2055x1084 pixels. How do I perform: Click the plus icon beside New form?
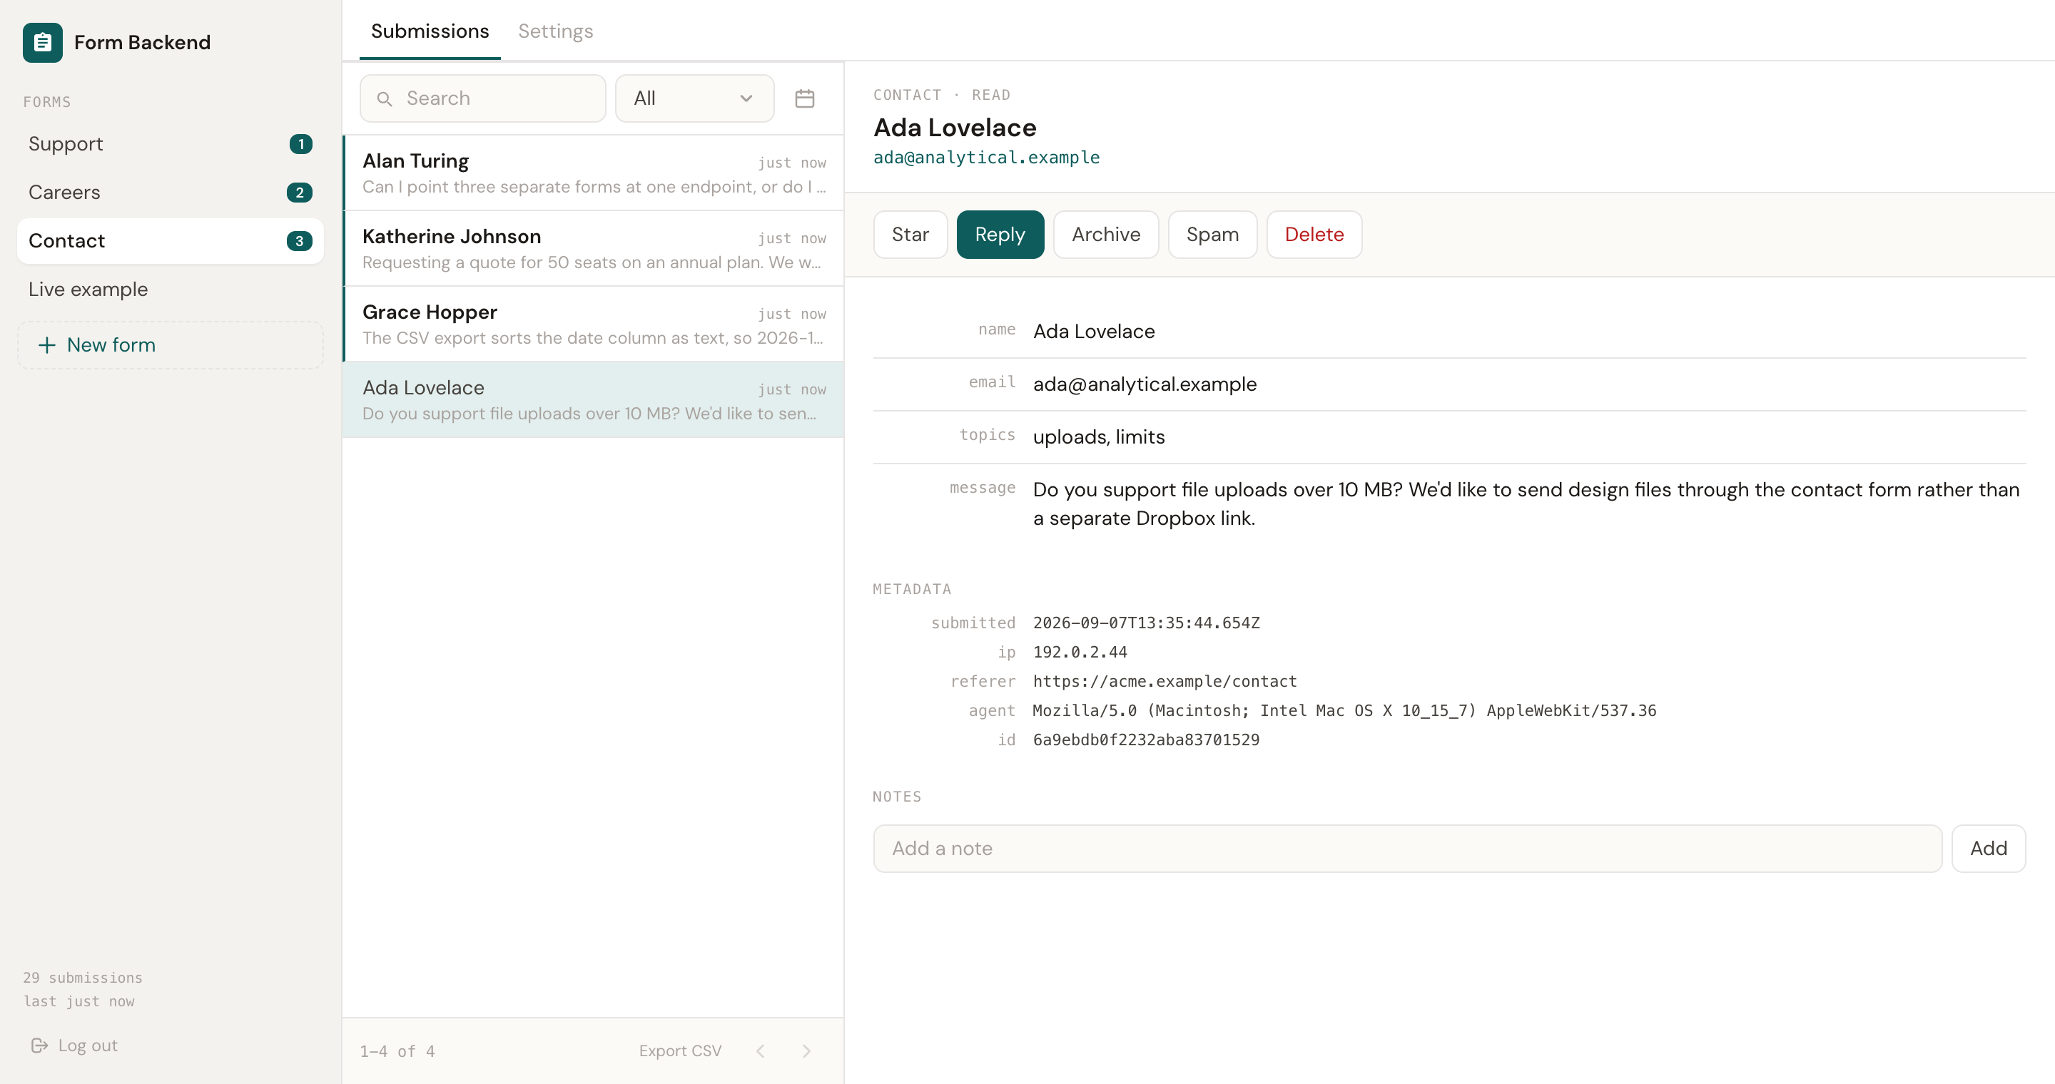click(x=47, y=345)
